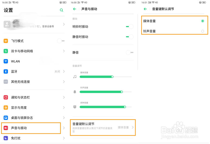Viewport: 210px width, 144px height.
Task: Open 显示与亮度 settings entry
Action: (x=34, y=107)
